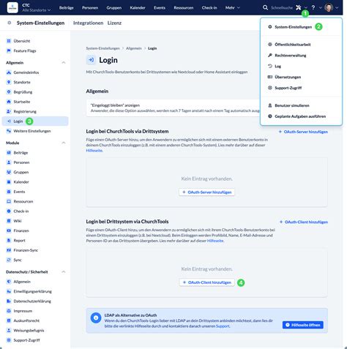Open Hilfeseite link under Drittsystem login section
This screenshot has height=349, width=347.
pos(94,151)
